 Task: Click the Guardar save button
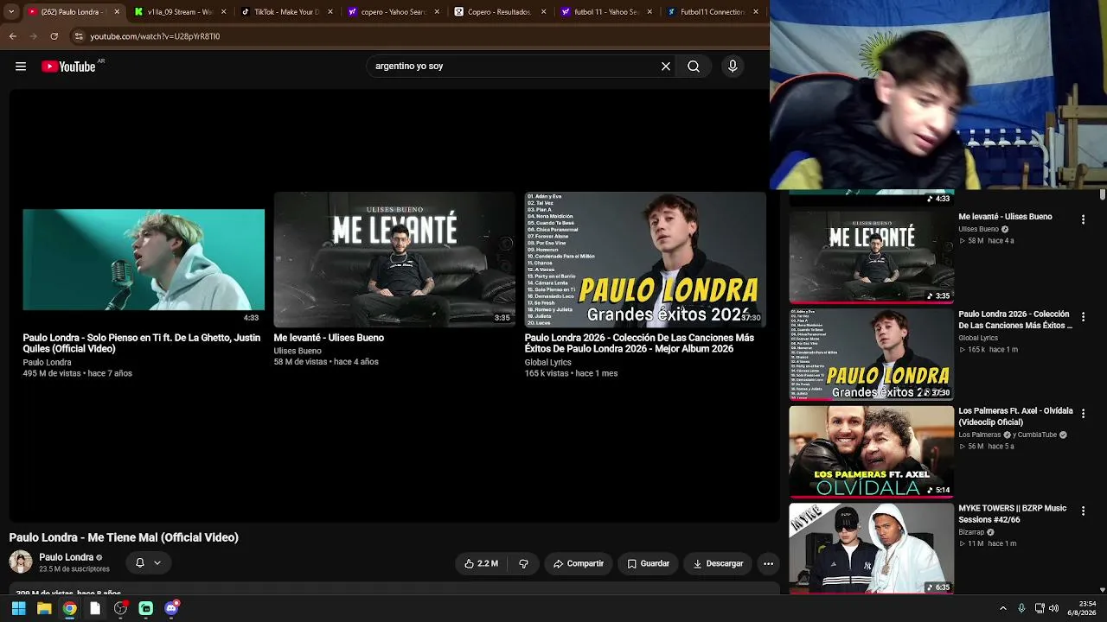tap(649, 563)
